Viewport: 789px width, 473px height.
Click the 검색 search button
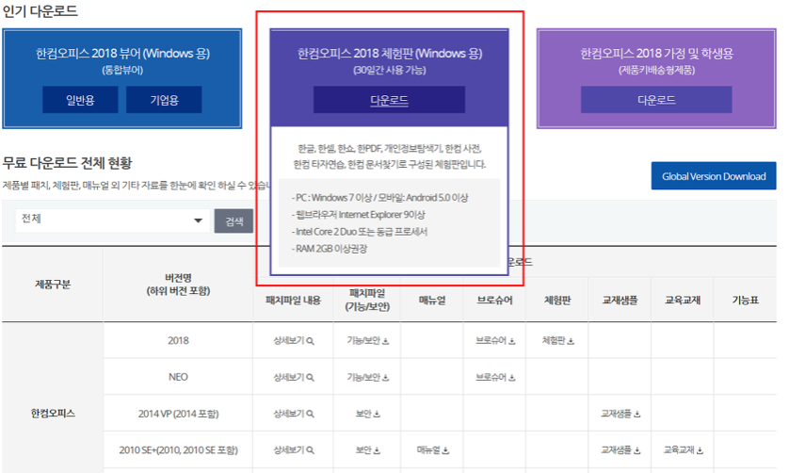(234, 221)
